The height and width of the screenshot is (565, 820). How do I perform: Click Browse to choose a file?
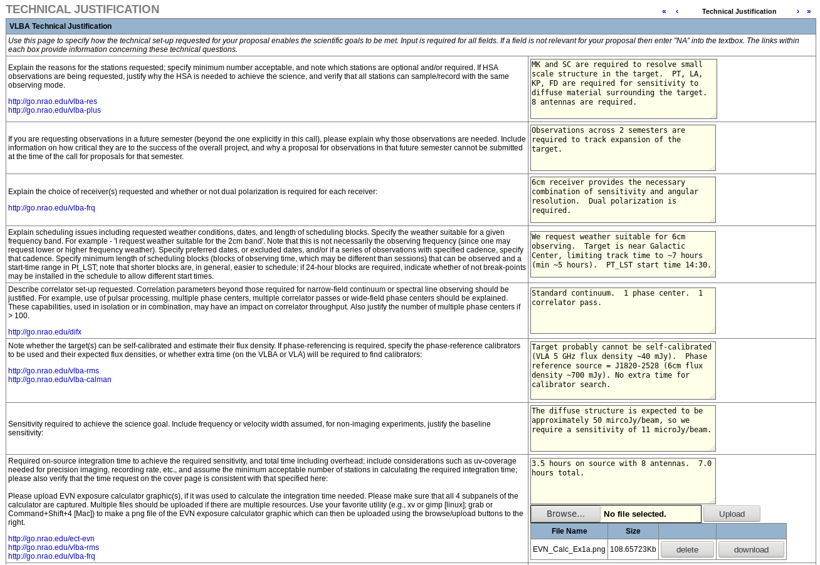pos(565,514)
